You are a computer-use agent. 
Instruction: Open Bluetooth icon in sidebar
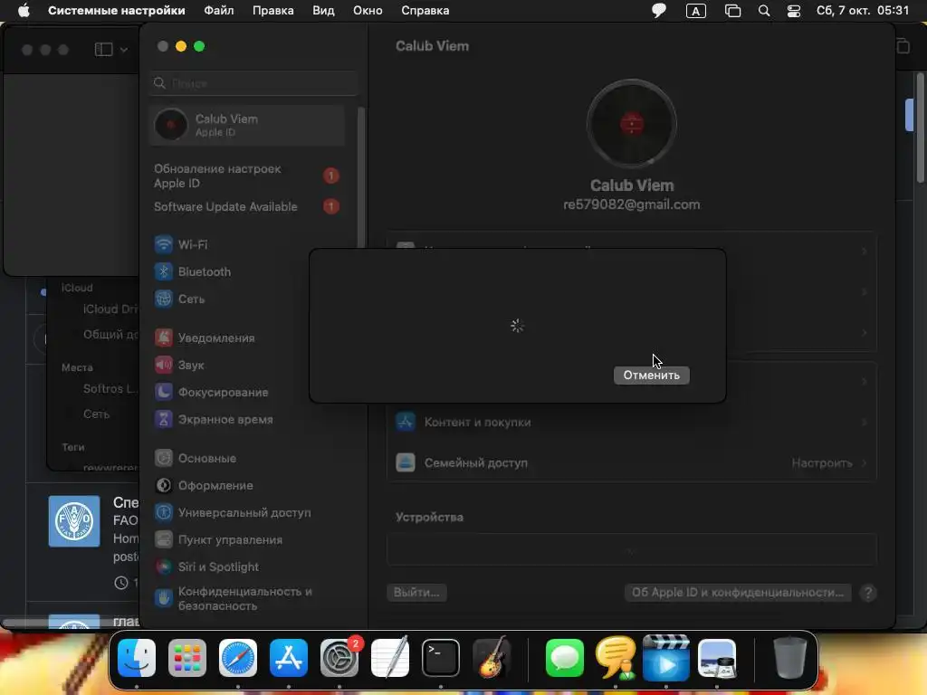[x=164, y=271]
